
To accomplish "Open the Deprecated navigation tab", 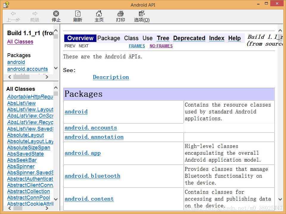I will 189,38.
